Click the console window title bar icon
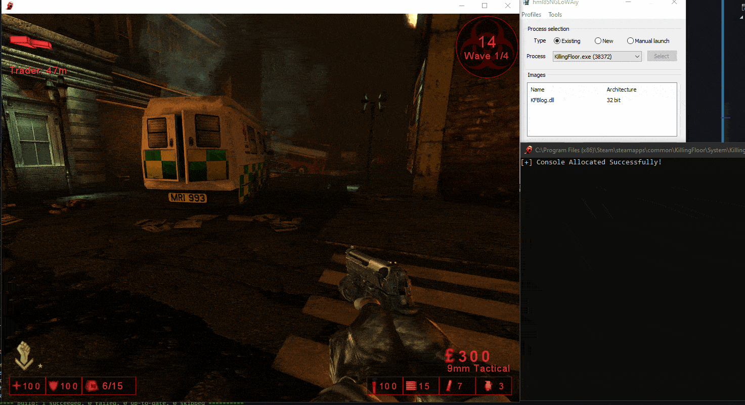The image size is (745, 405). click(529, 150)
